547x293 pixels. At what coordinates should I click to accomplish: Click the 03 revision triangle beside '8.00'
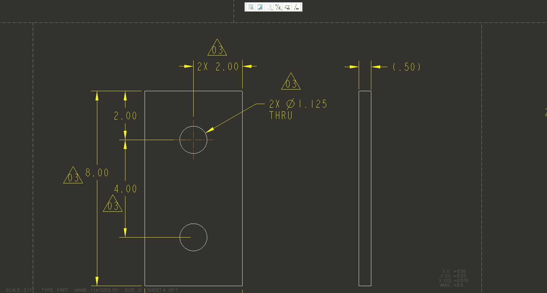[73, 175]
